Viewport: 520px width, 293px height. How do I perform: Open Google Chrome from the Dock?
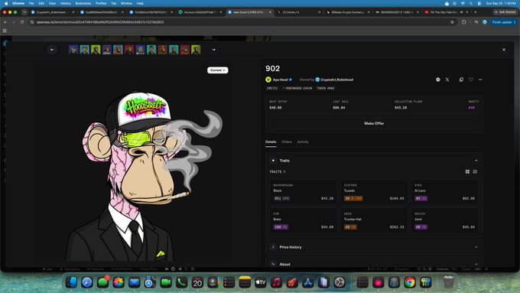(x=410, y=282)
